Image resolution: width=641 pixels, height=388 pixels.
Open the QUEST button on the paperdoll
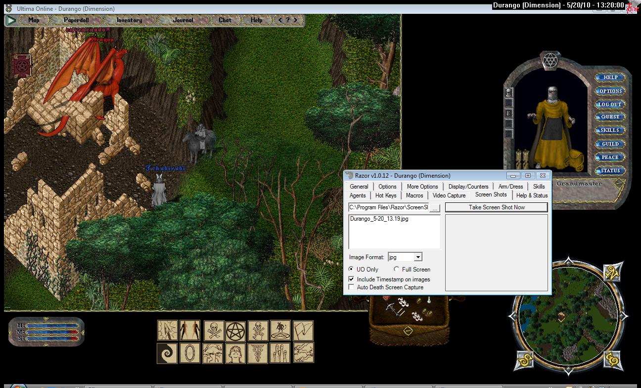click(x=610, y=117)
